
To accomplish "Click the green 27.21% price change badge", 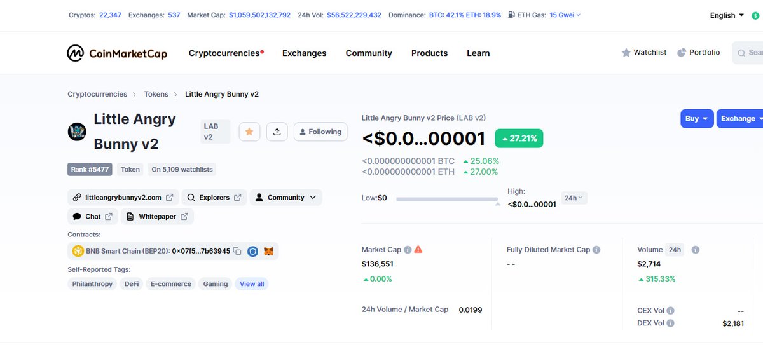I will (x=519, y=138).
